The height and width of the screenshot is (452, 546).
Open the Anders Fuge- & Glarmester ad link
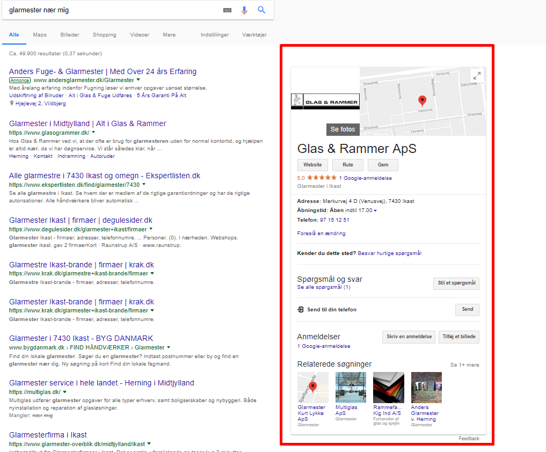click(103, 71)
